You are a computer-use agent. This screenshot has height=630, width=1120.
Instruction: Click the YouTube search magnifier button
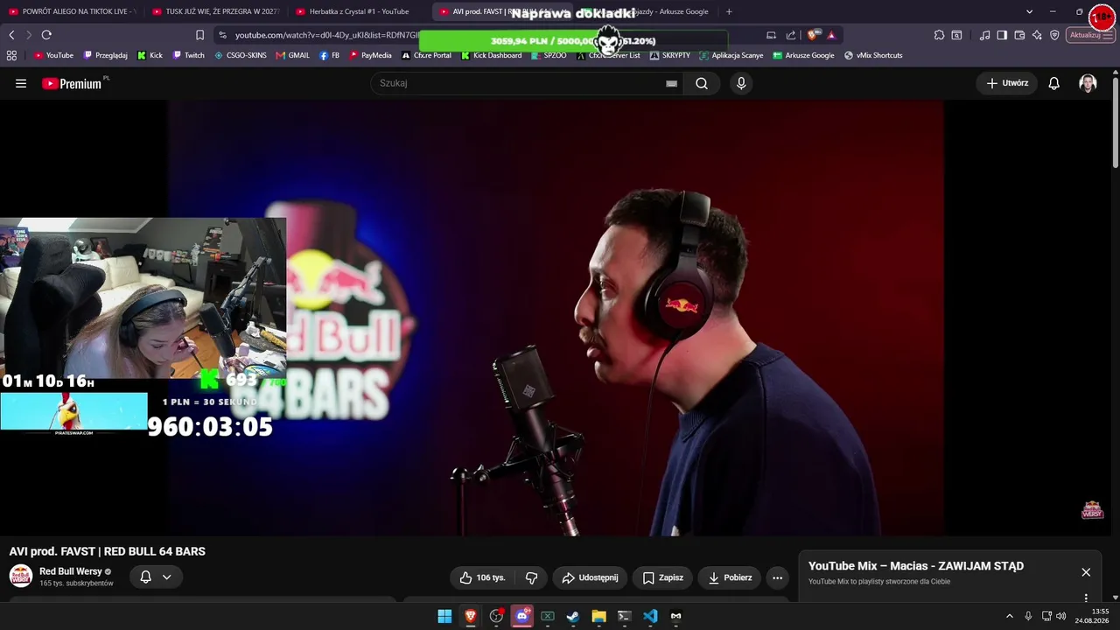click(x=702, y=83)
